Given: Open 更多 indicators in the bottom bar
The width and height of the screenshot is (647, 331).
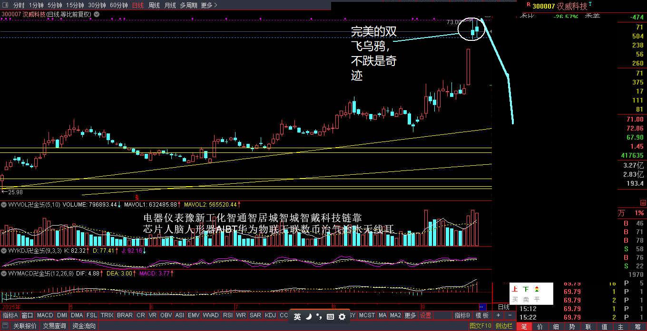Looking at the screenshot, I should (410, 315).
